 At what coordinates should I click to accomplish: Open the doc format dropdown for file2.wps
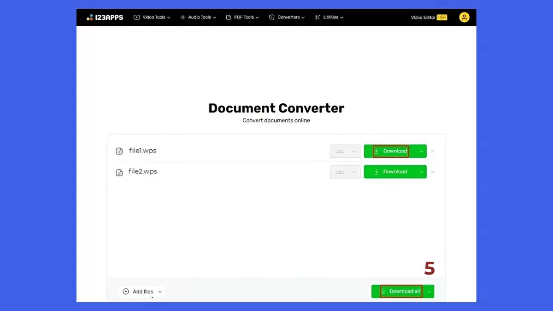(345, 171)
